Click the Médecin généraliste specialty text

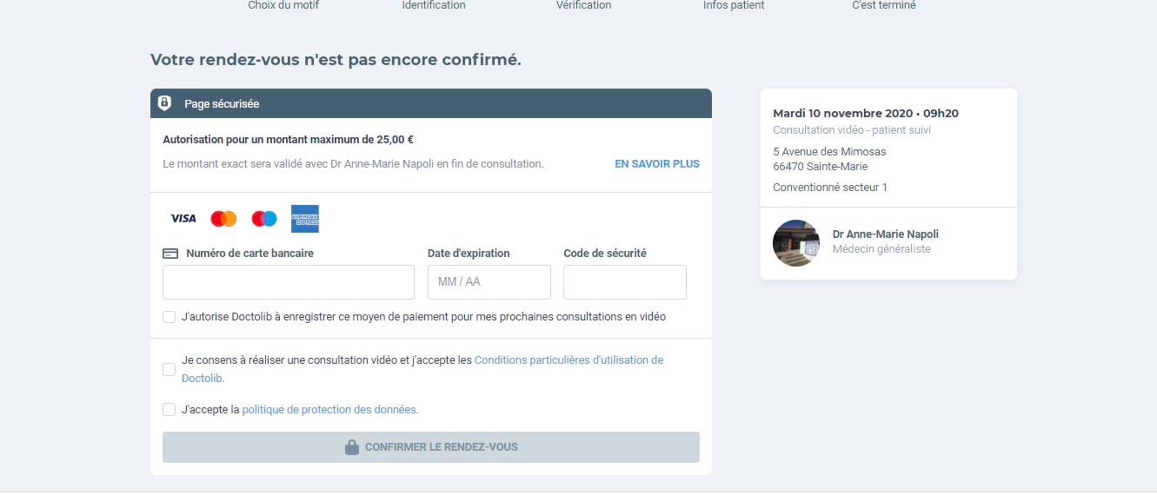881,249
